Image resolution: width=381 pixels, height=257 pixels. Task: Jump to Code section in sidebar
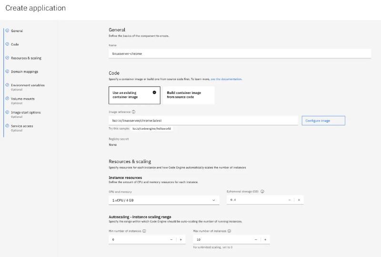(15, 44)
